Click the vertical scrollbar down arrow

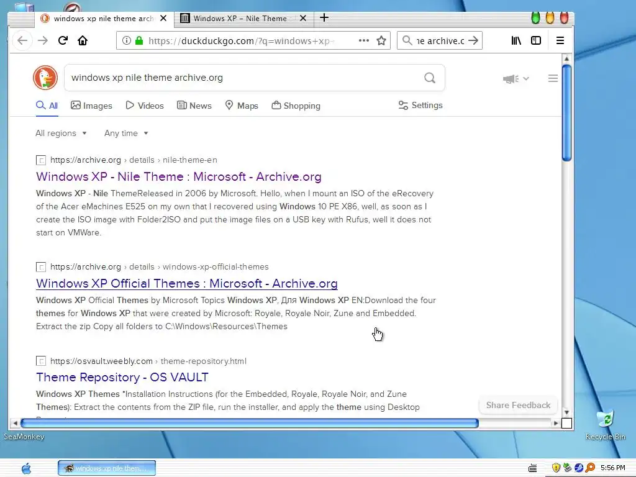(566, 412)
